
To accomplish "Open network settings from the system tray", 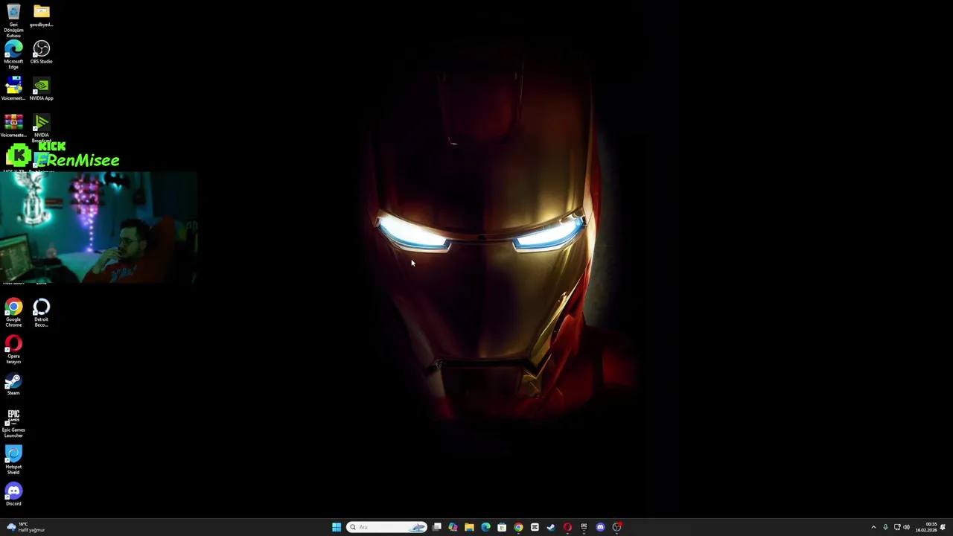I will tap(897, 527).
